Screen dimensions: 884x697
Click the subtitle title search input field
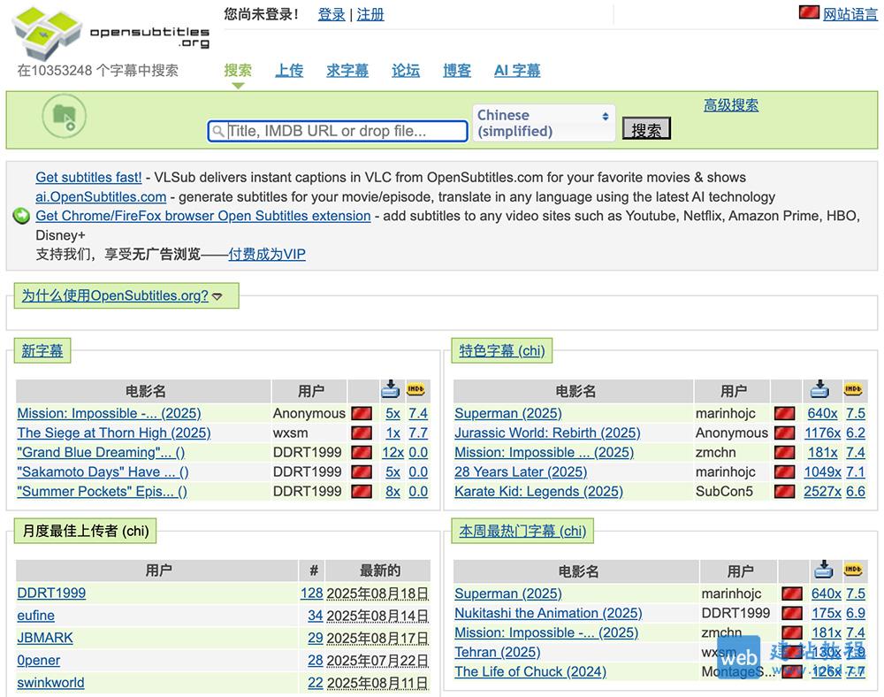pyautogui.click(x=338, y=132)
